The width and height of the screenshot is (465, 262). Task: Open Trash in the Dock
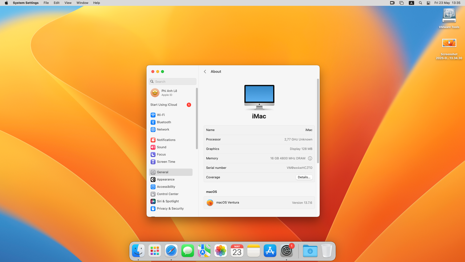327,251
